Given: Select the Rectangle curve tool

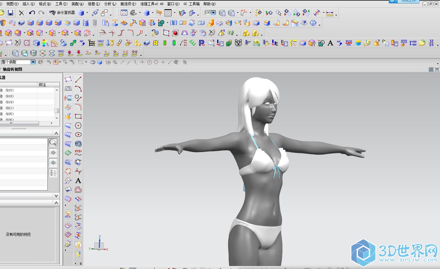Looking at the screenshot, I should 78,116.
